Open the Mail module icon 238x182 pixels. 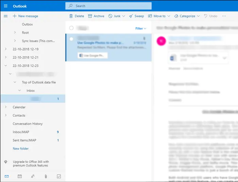click(x=6, y=176)
